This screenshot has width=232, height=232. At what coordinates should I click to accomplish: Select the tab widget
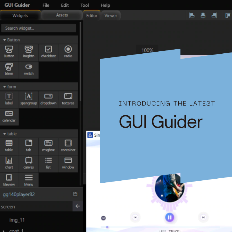click(29, 146)
